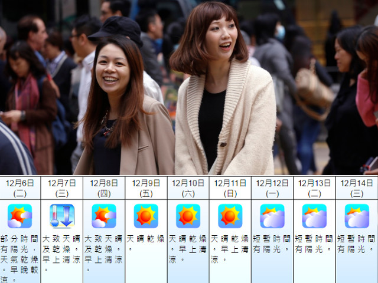Viewport: 378px width, 283px height.
Task: Click the 12月10日 (六) date header
Action: (x=188, y=187)
